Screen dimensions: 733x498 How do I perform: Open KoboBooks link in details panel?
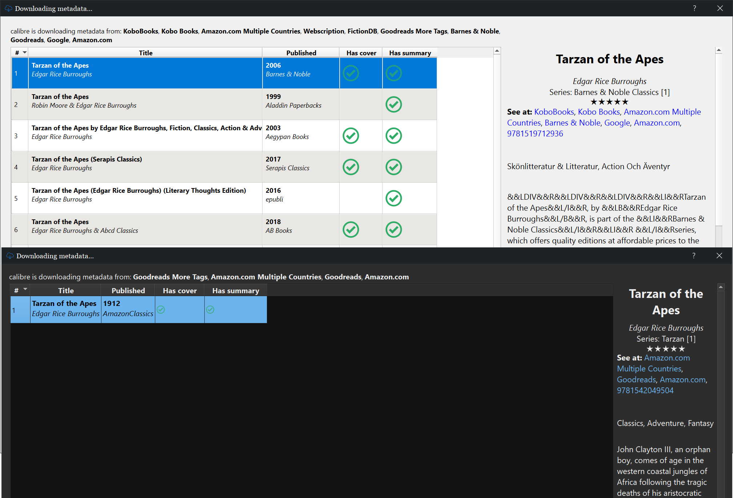click(x=554, y=112)
